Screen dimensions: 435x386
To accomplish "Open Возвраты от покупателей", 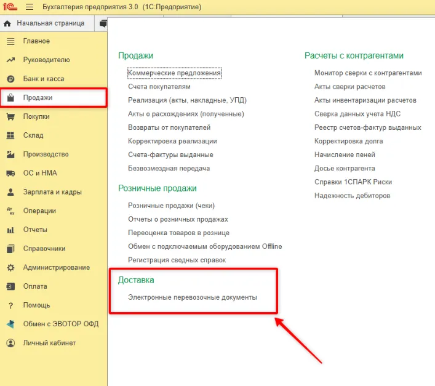I will (169, 127).
